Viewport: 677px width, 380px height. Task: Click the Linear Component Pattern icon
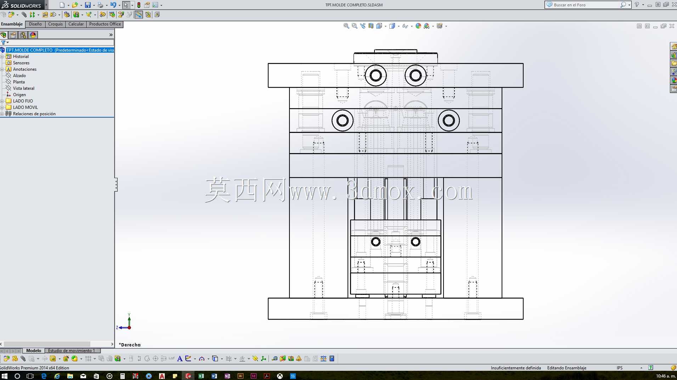point(33,14)
